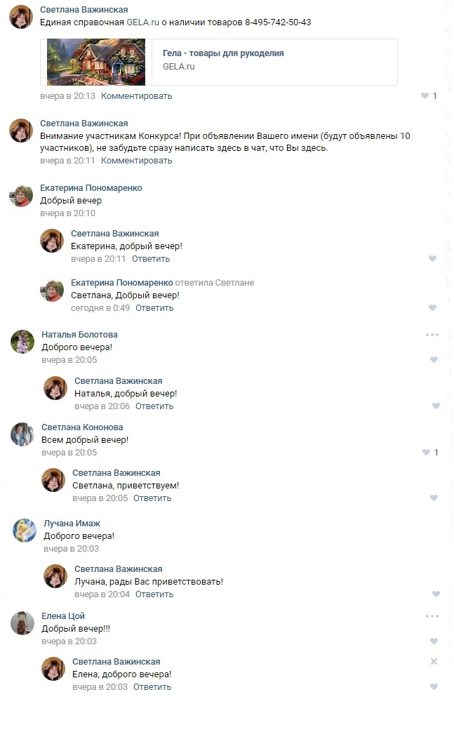Like the reply 'Елена, доброго вечера!'
454x732 pixels.
click(434, 687)
